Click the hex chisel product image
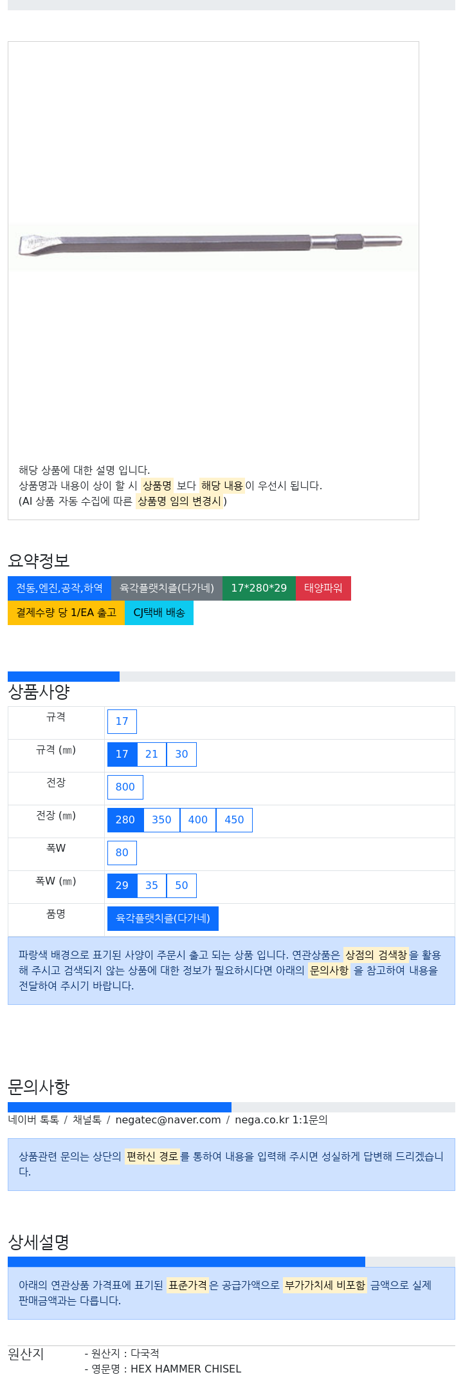Image resolution: width=463 pixels, height=1377 pixels. [213, 247]
